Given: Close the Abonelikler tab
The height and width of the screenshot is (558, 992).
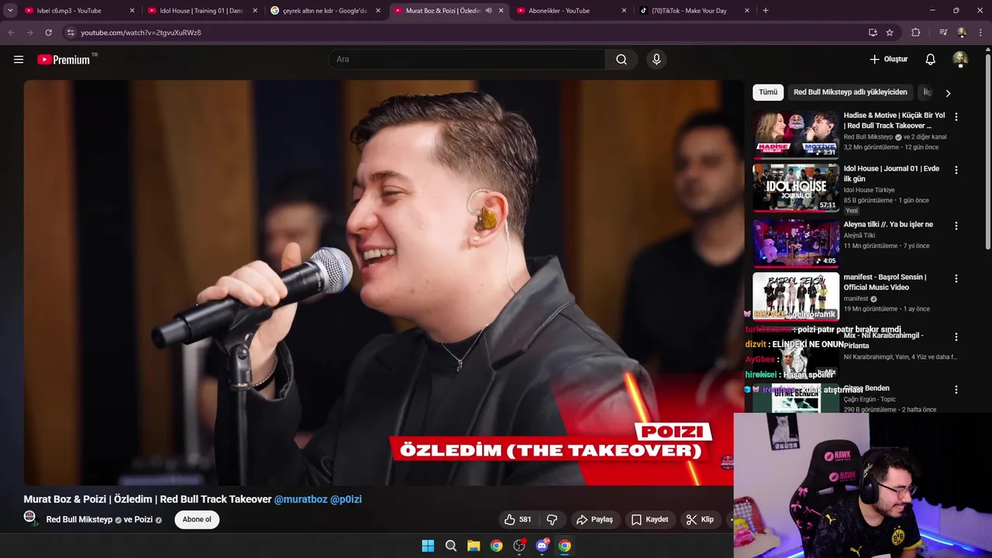Looking at the screenshot, I should coord(624,10).
